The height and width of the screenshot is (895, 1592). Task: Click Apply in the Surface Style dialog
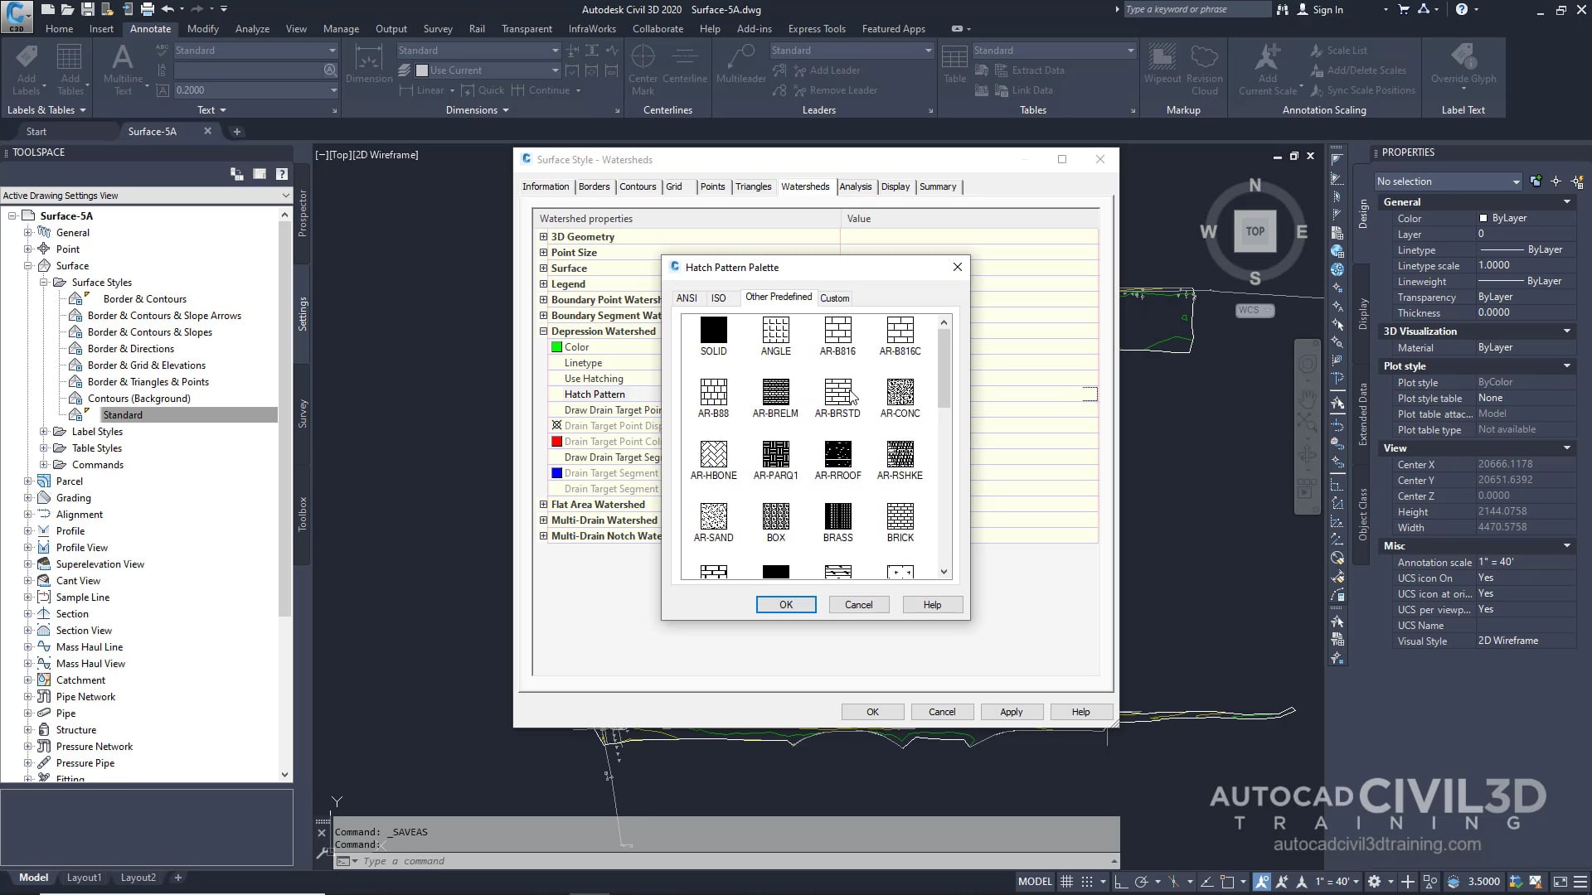pos(1012,711)
